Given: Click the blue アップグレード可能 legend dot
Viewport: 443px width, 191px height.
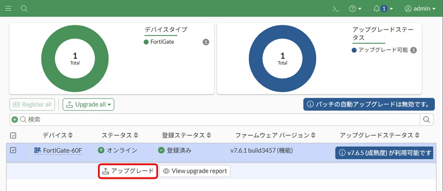Looking at the screenshot, I should pos(354,50).
